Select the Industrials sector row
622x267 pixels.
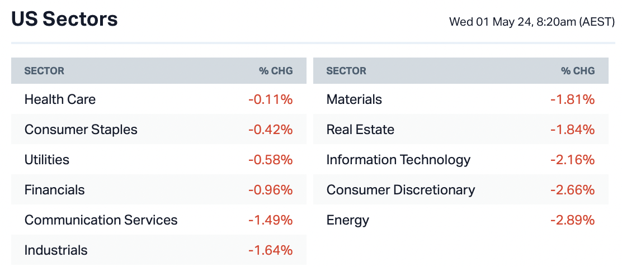[x=56, y=250]
